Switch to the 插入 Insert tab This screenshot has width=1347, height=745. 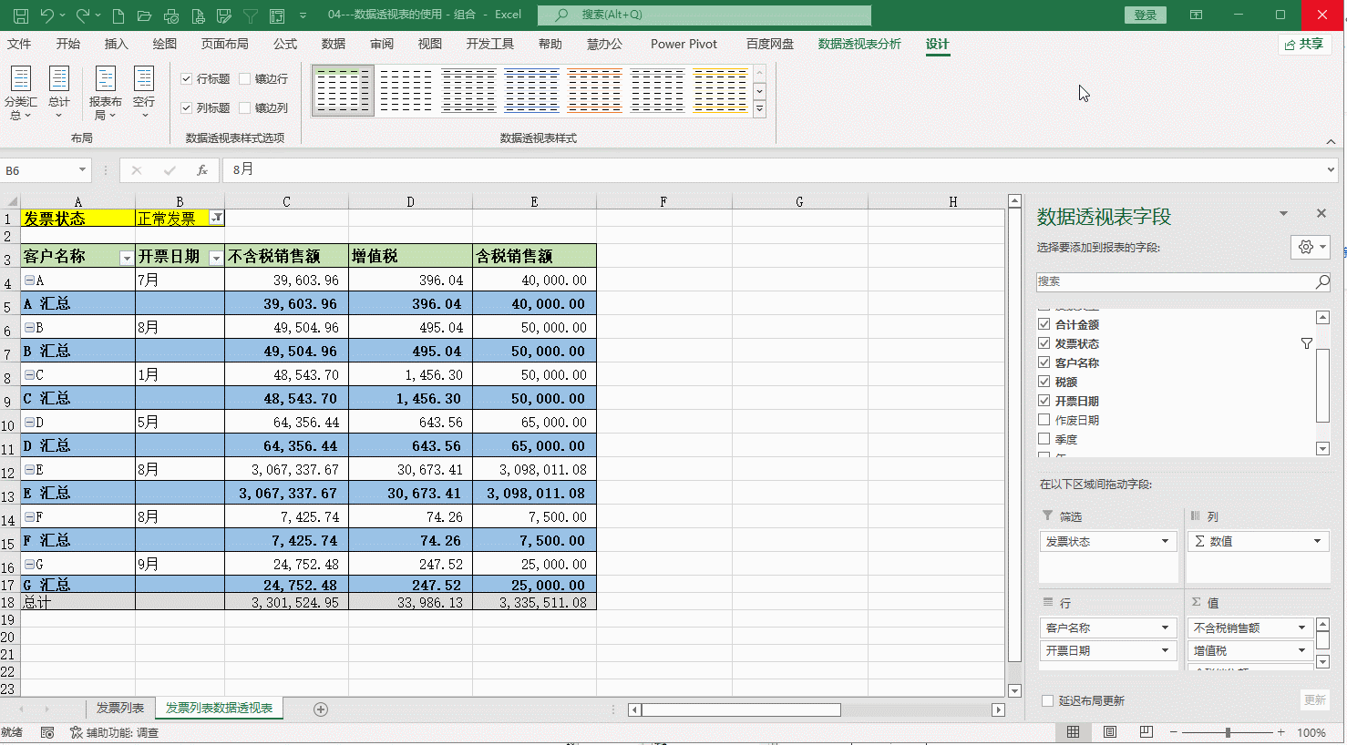117,44
